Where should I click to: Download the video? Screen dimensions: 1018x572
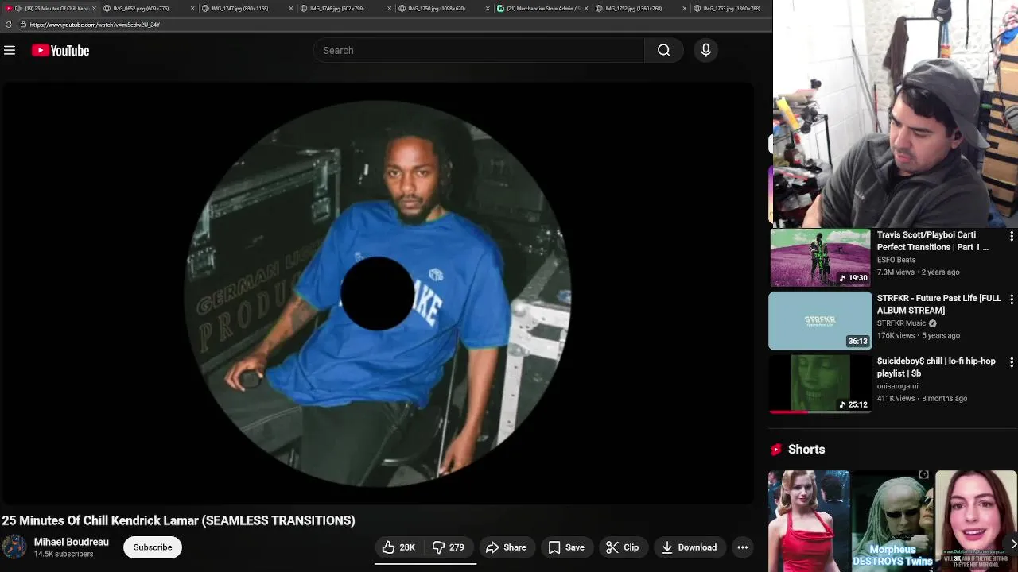pyautogui.click(x=689, y=547)
